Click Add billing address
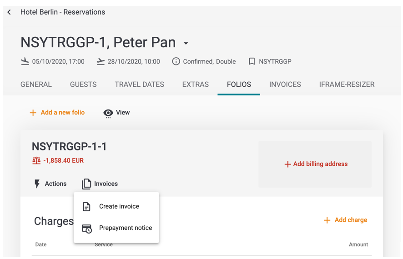The image size is (403, 259). pyautogui.click(x=316, y=164)
